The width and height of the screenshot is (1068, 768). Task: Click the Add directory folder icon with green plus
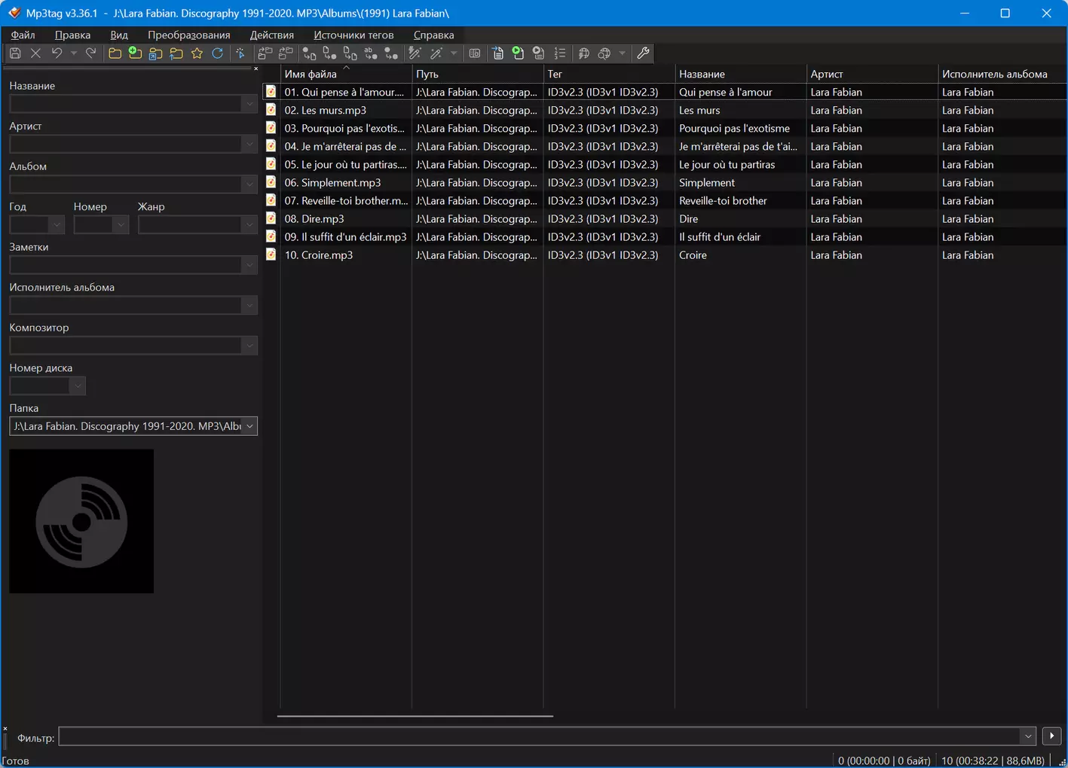(x=135, y=53)
